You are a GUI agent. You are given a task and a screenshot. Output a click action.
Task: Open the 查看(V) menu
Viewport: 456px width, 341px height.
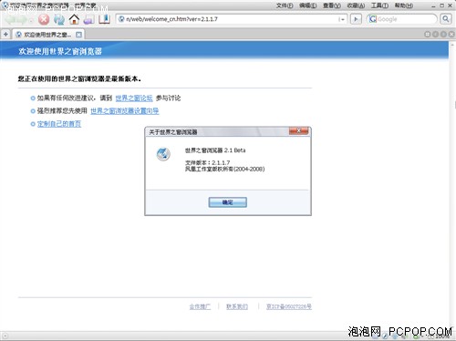tap(332, 5)
